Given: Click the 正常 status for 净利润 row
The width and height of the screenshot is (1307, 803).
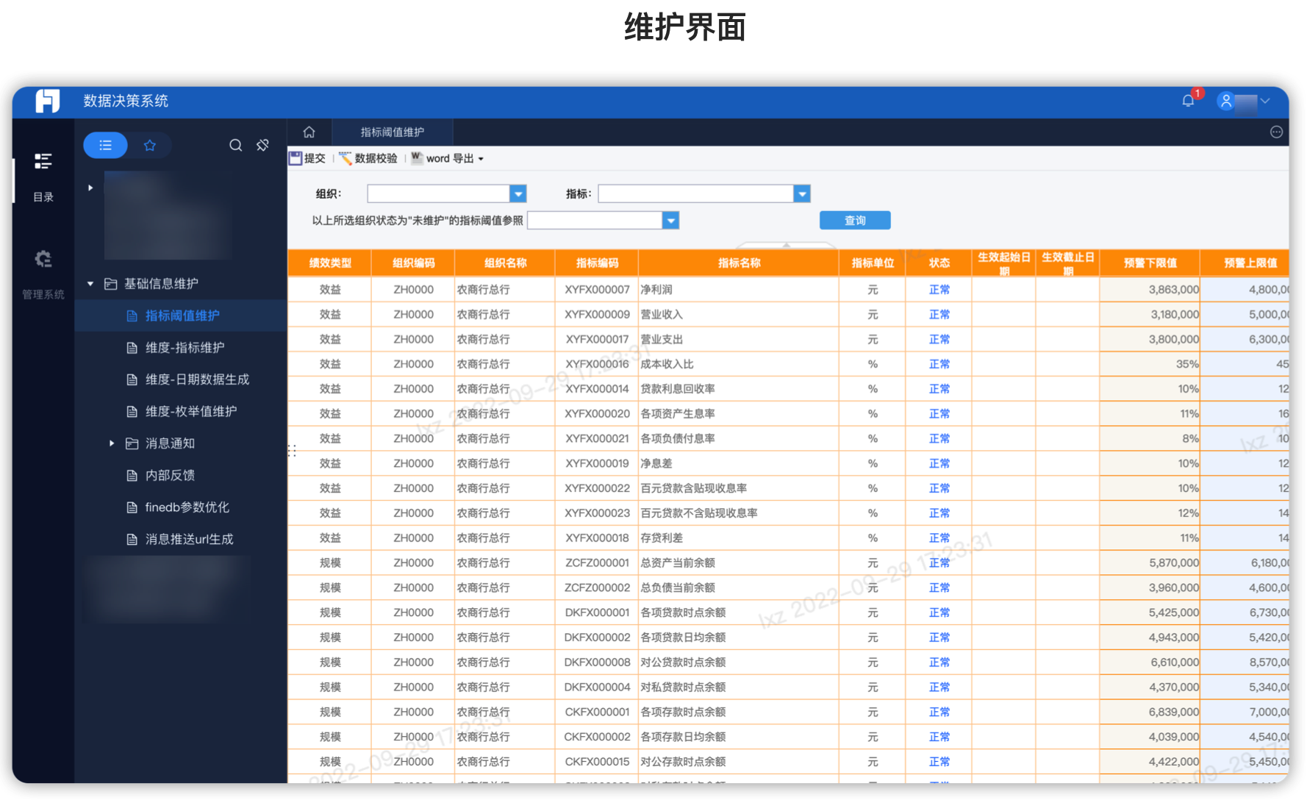Looking at the screenshot, I should (939, 290).
